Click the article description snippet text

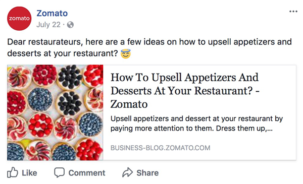(x=196, y=124)
